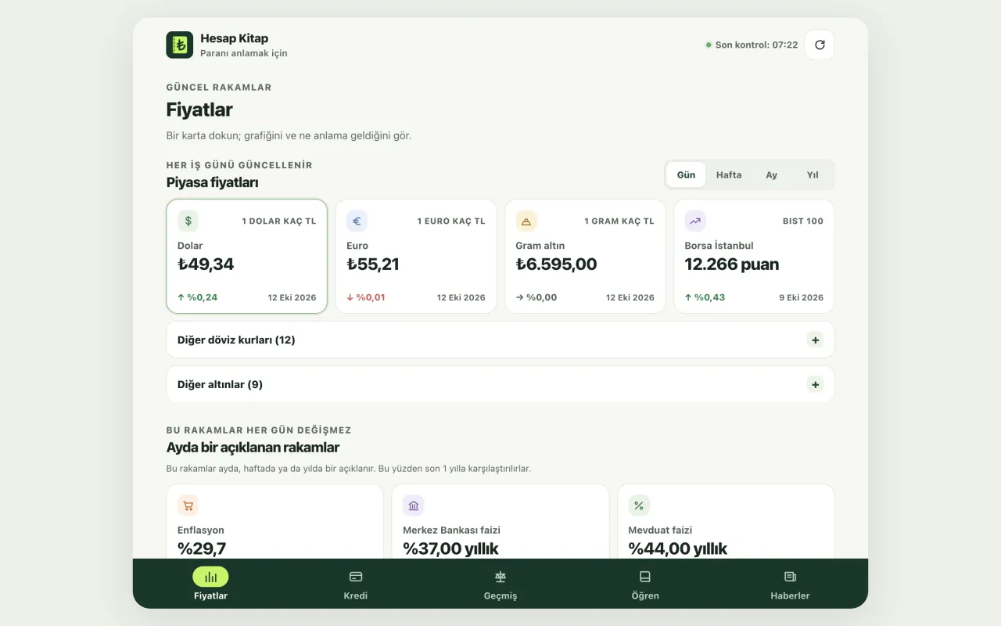Click the Hesap Kitap logo icon

(180, 45)
